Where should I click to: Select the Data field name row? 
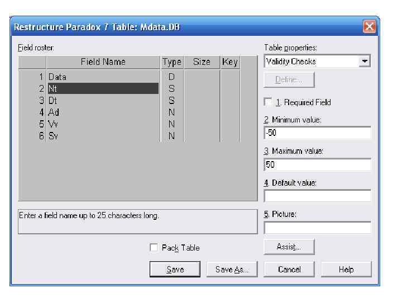point(103,77)
